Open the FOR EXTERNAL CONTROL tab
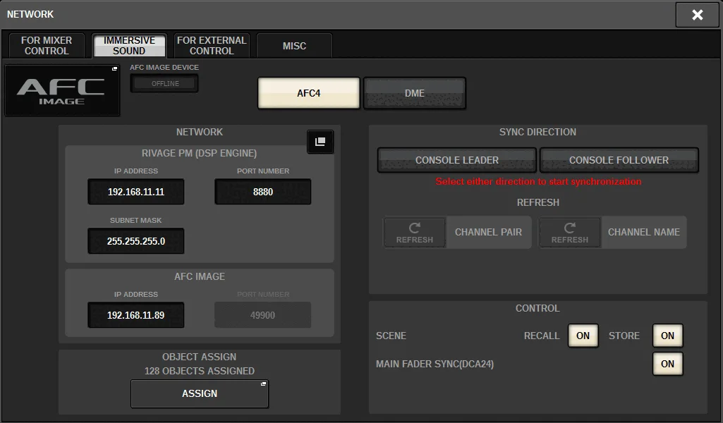This screenshot has height=423, width=723. [x=212, y=46]
